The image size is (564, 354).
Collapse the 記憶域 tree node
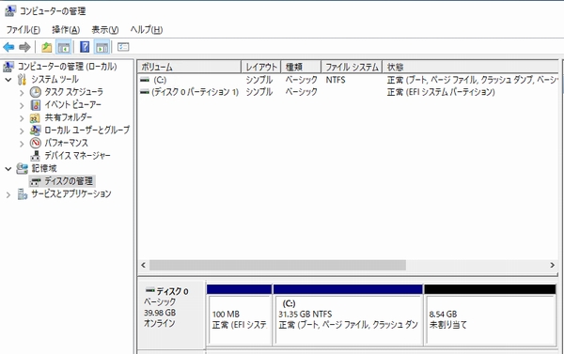(8, 169)
